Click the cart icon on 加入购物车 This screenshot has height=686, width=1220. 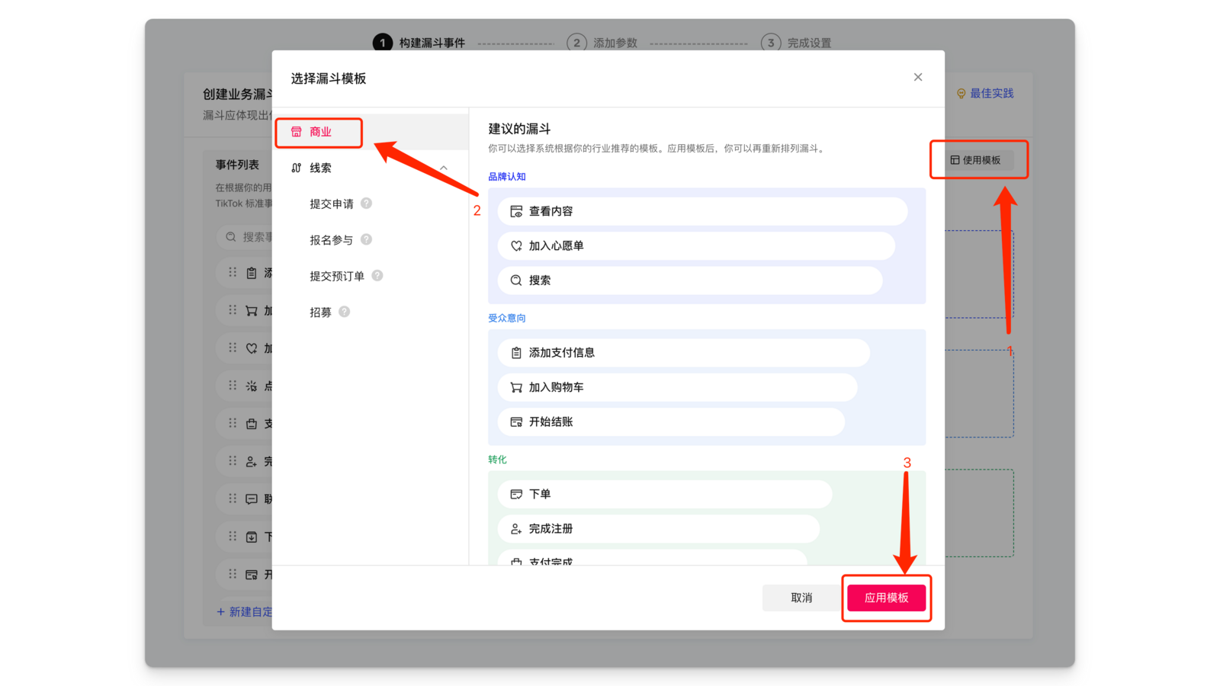516,387
